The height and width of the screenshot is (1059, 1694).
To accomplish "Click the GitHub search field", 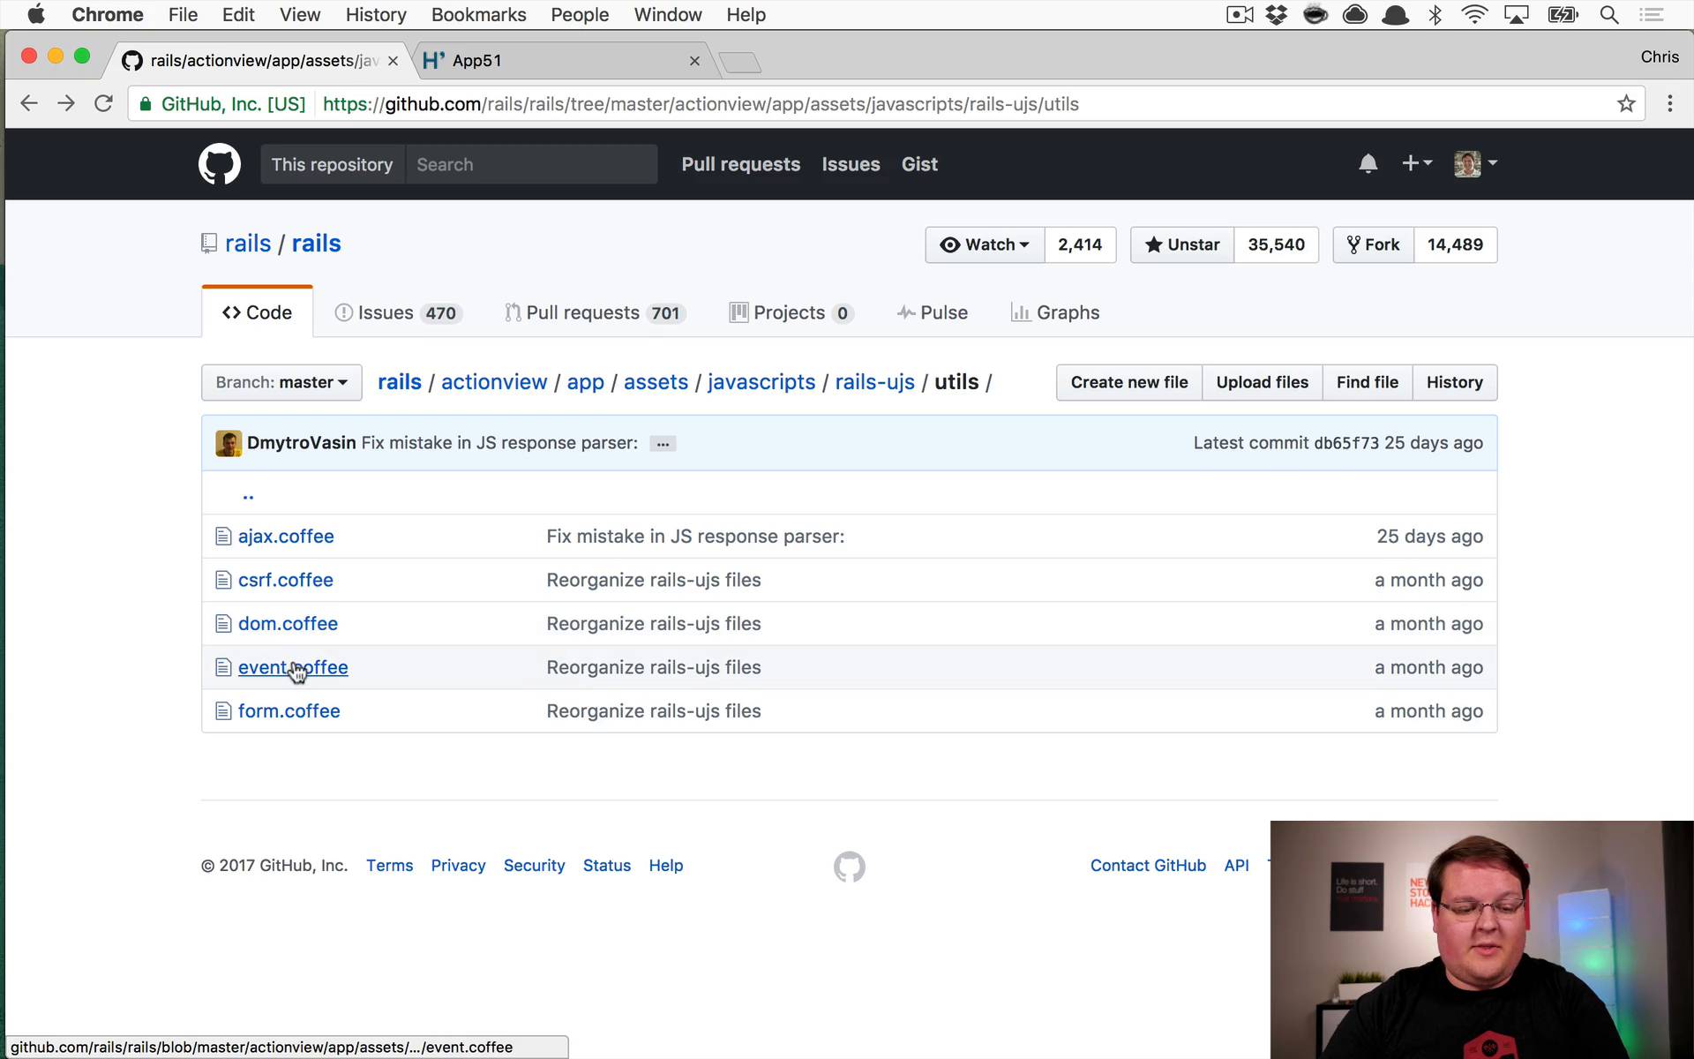I will [x=531, y=165].
